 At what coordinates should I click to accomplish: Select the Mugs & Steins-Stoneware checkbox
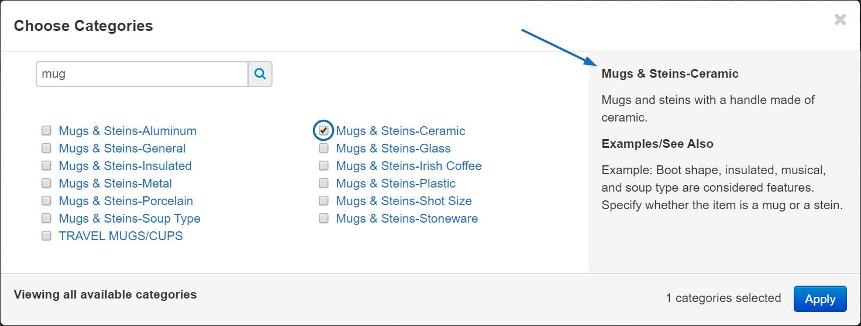(x=323, y=218)
